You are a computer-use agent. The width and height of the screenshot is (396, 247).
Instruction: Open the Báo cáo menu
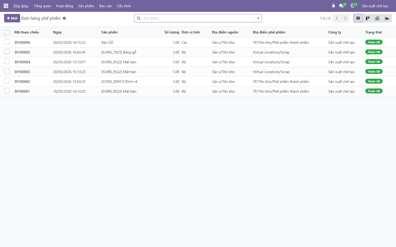coord(105,6)
